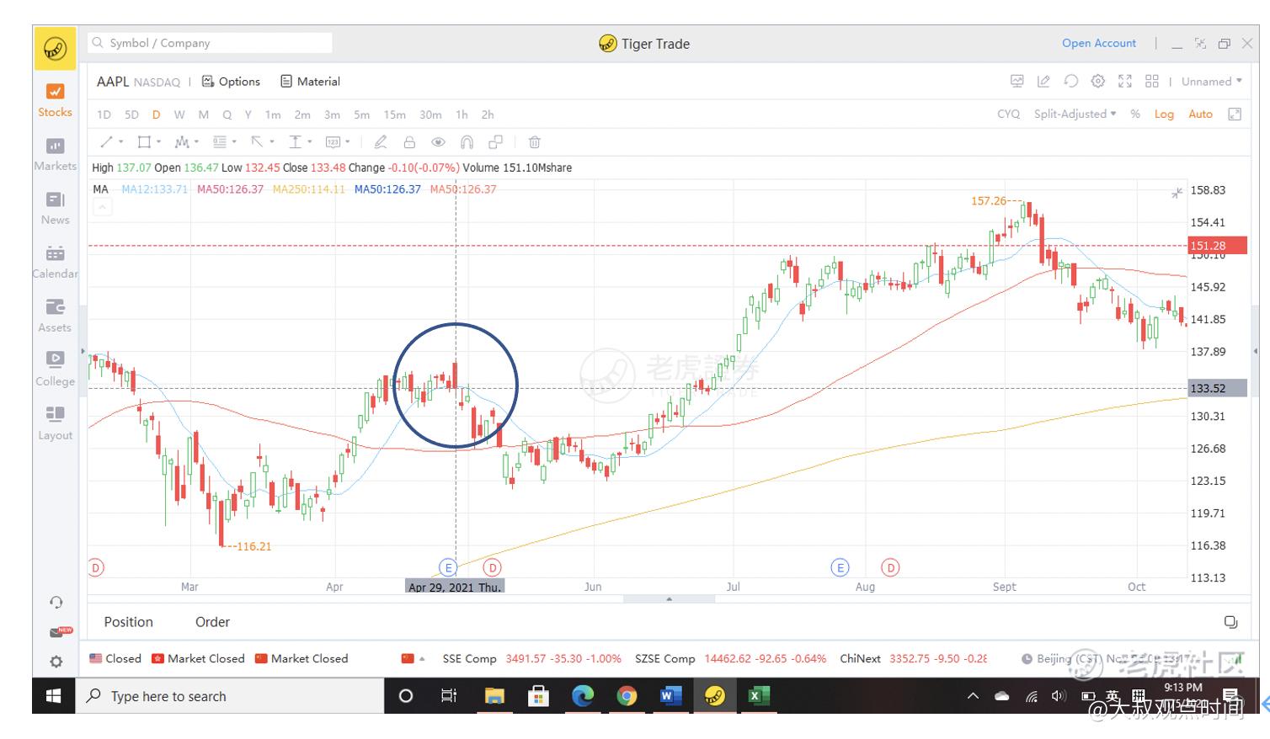Select the Q quarterly timeframe
Viewport: 1270px width, 739px height.
tap(227, 114)
